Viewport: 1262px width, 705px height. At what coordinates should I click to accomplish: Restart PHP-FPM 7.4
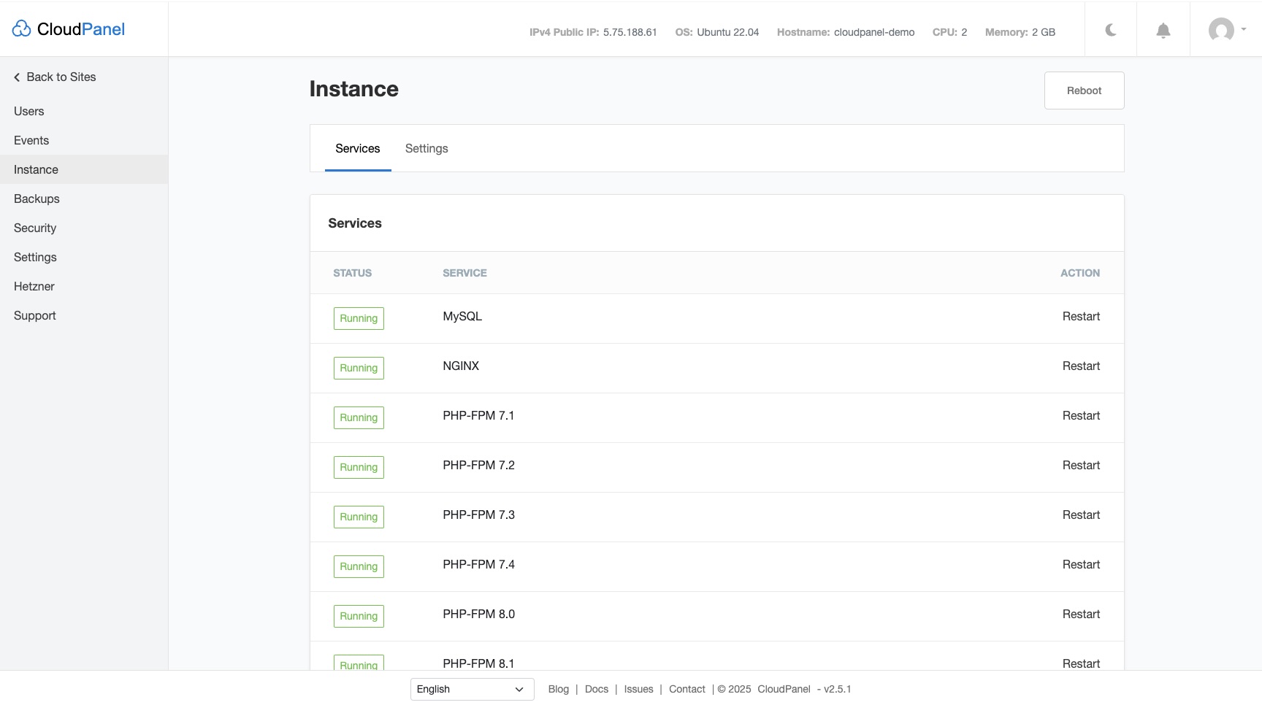click(x=1081, y=565)
